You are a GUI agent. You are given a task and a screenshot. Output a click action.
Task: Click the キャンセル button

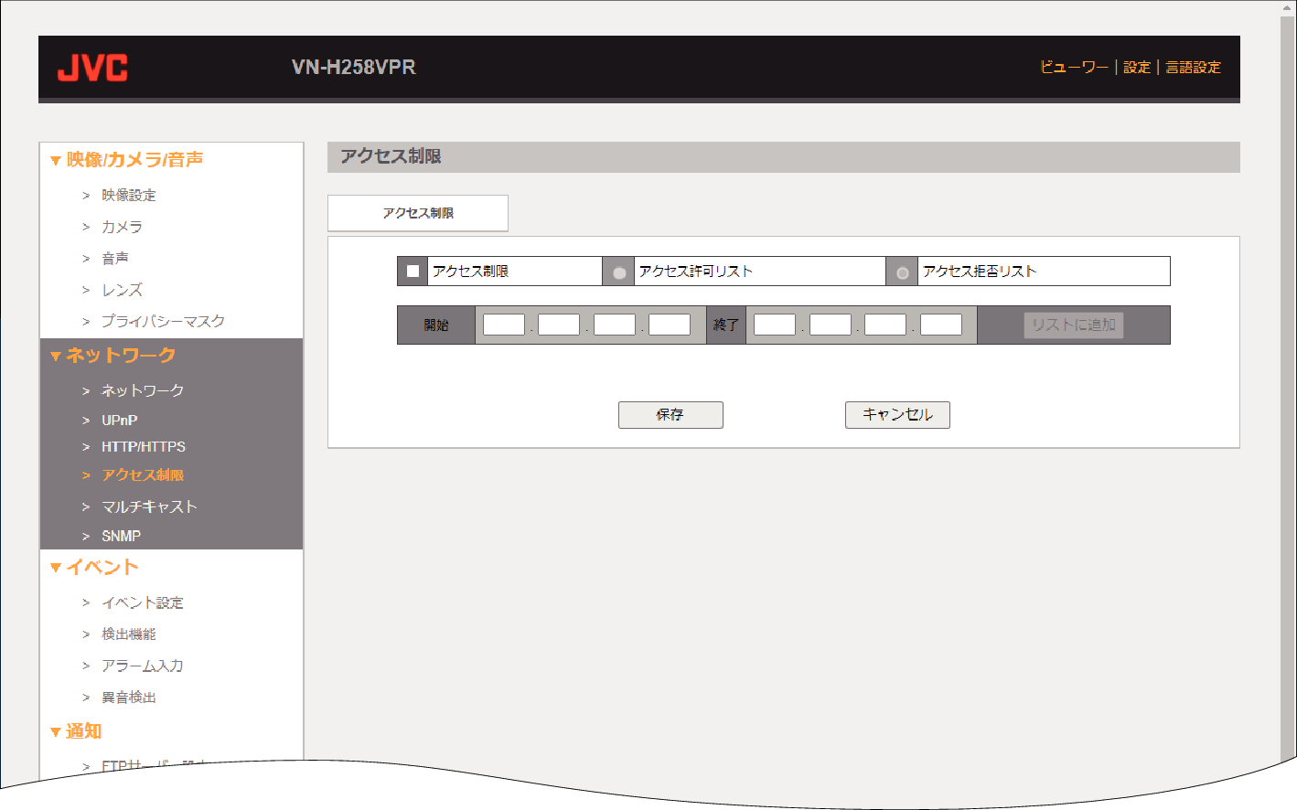(897, 415)
